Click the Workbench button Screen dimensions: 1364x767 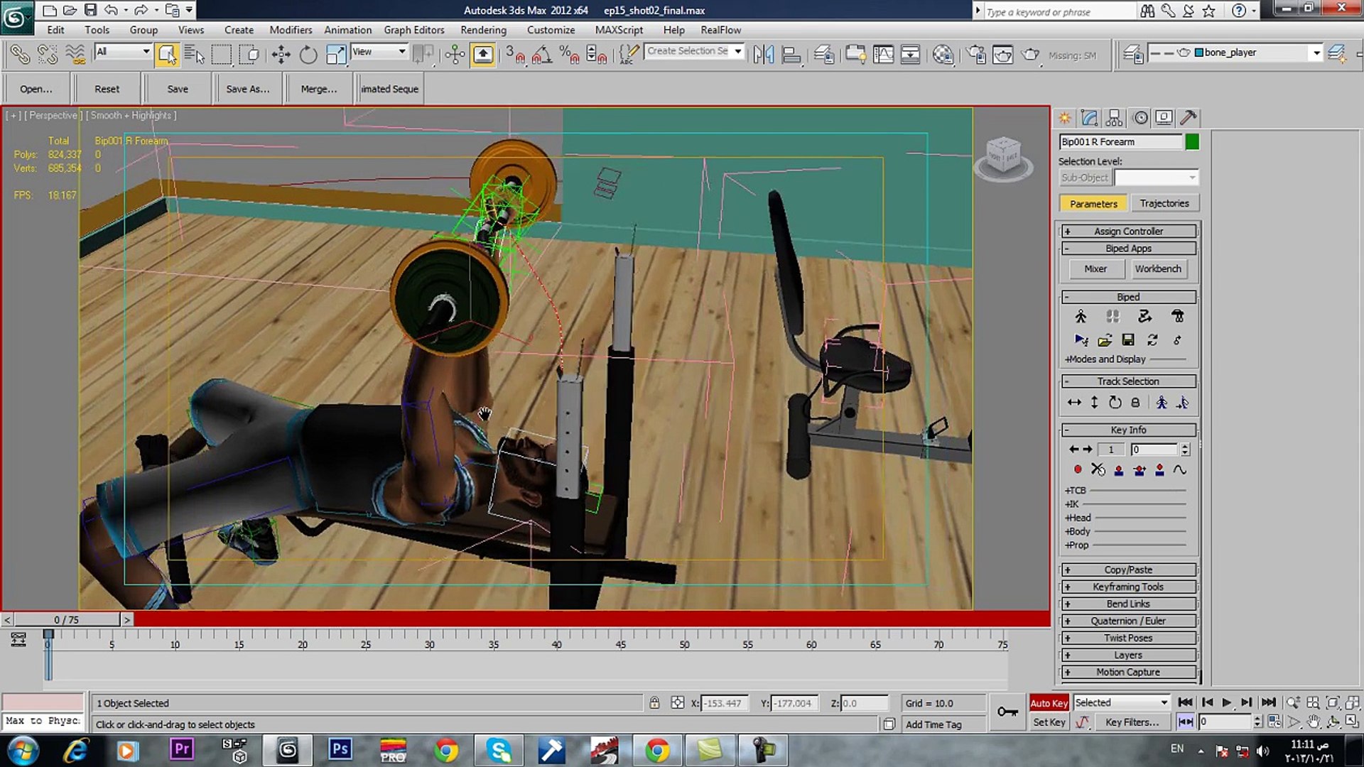pos(1157,269)
